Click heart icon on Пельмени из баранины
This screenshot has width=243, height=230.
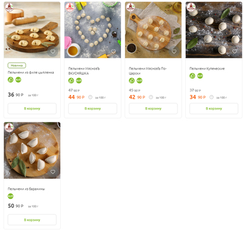(x=53, y=172)
